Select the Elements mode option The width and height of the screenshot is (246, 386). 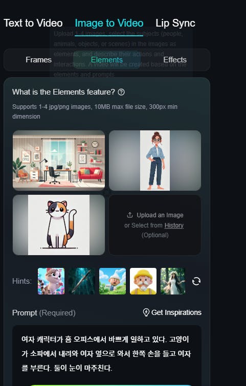click(107, 60)
